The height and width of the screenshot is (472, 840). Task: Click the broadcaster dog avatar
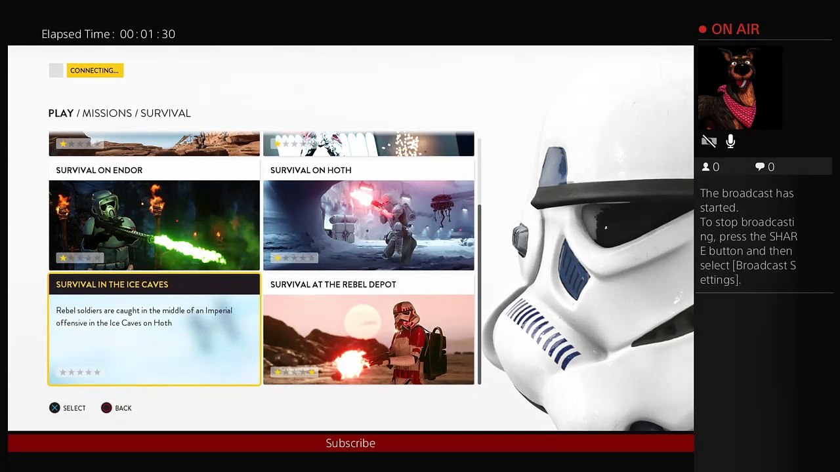point(739,87)
